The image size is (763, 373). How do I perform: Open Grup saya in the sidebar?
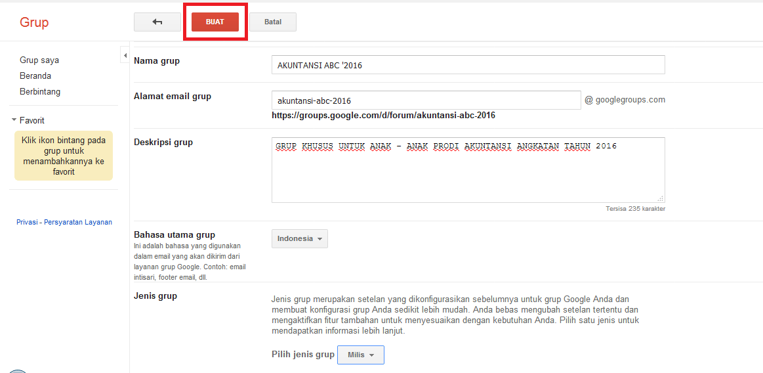(x=39, y=60)
